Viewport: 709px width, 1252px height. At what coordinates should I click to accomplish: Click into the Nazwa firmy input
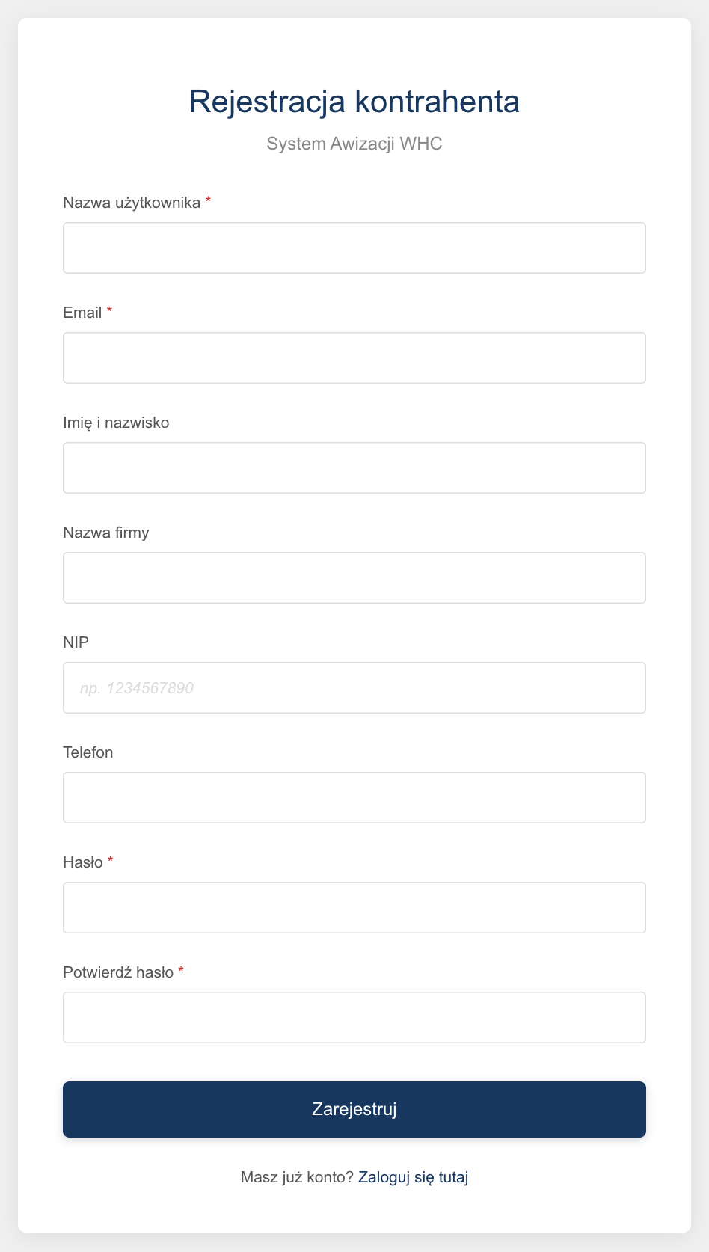(x=354, y=577)
